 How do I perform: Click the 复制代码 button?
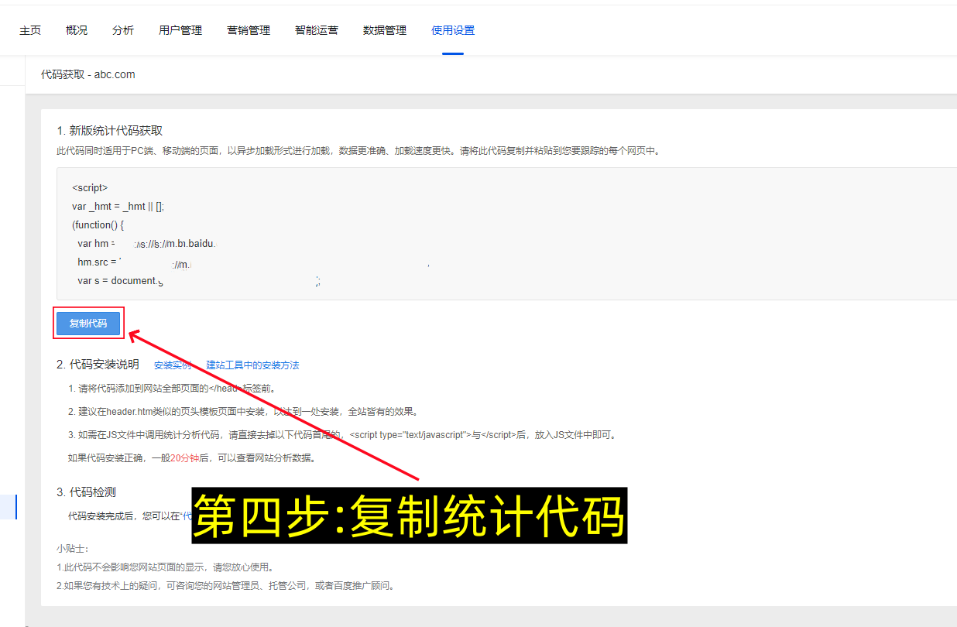pos(87,323)
